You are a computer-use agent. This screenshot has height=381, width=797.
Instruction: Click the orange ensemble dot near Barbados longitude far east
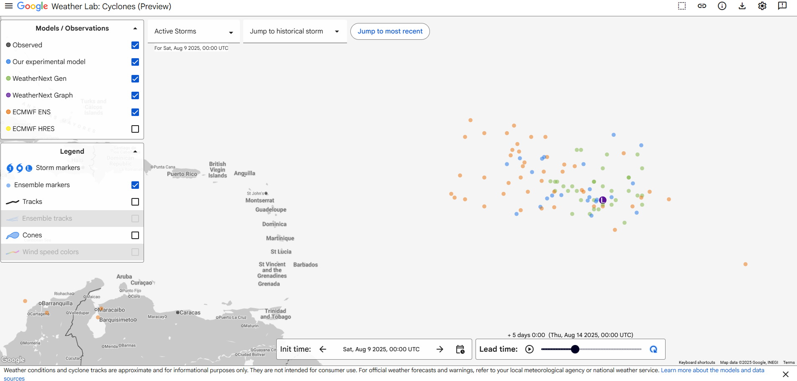[x=746, y=264]
